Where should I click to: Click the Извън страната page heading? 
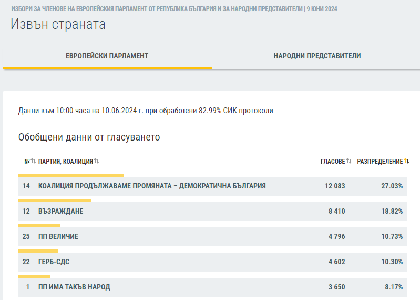pyautogui.click(x=58, y=24)
